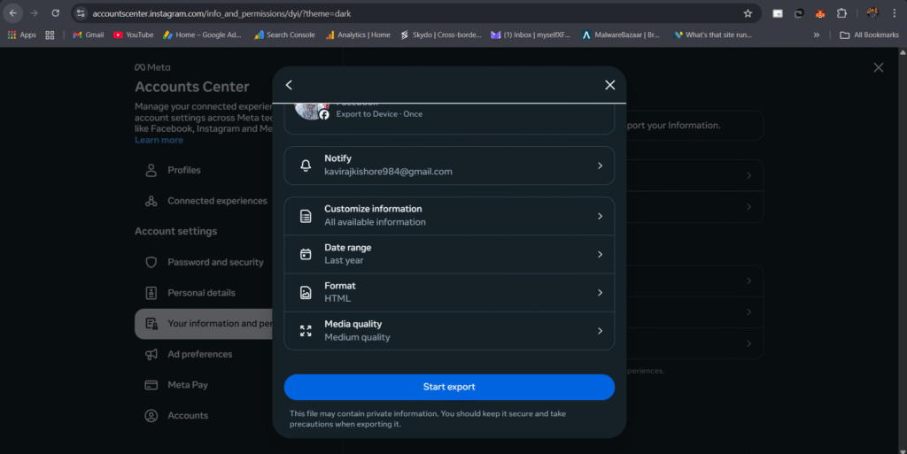The width and height of the screenshot is (907, 454).
Task: Open the Gmail bookmark
Action: pyautogui.click(x=88, y=35)
